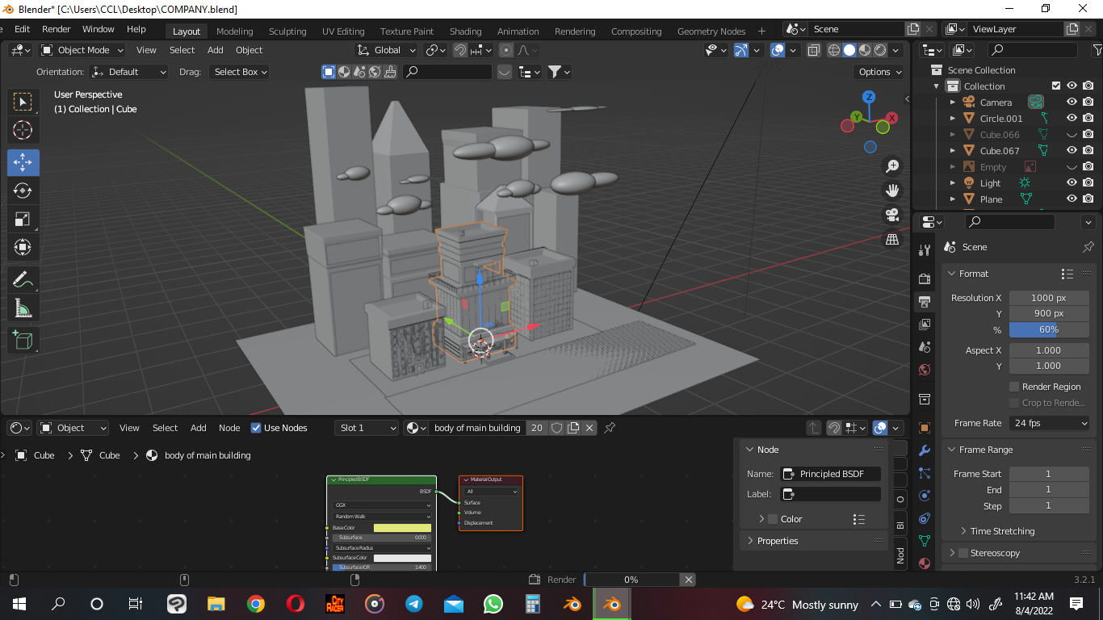Switch to the Modeling workspace tab
The width and height of the screenshot is (1103, 620).
pos(234,31)
